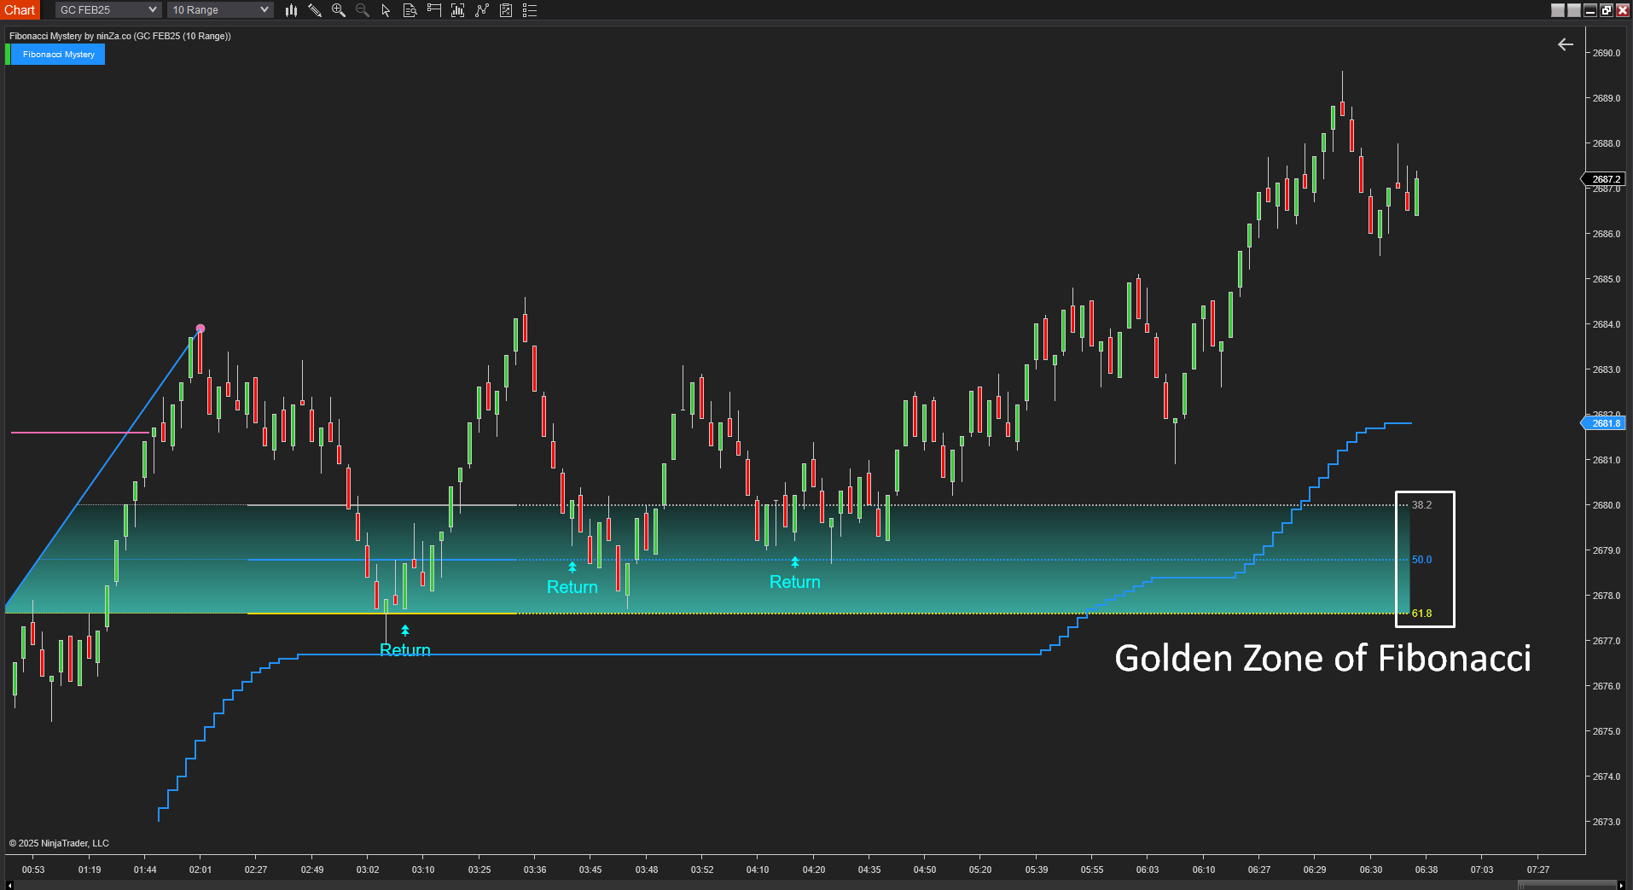Activate the zoom-in magnifier tool
Screen dimensions: 1633x890
point(338,10)
